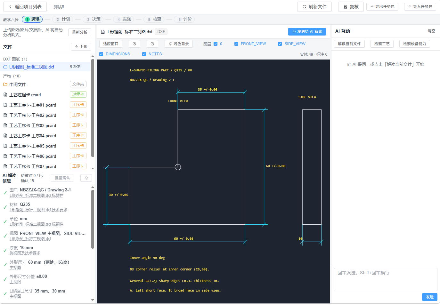Click 导出任务包 button
The image size is (440, 305).
(x=382, y=7)
